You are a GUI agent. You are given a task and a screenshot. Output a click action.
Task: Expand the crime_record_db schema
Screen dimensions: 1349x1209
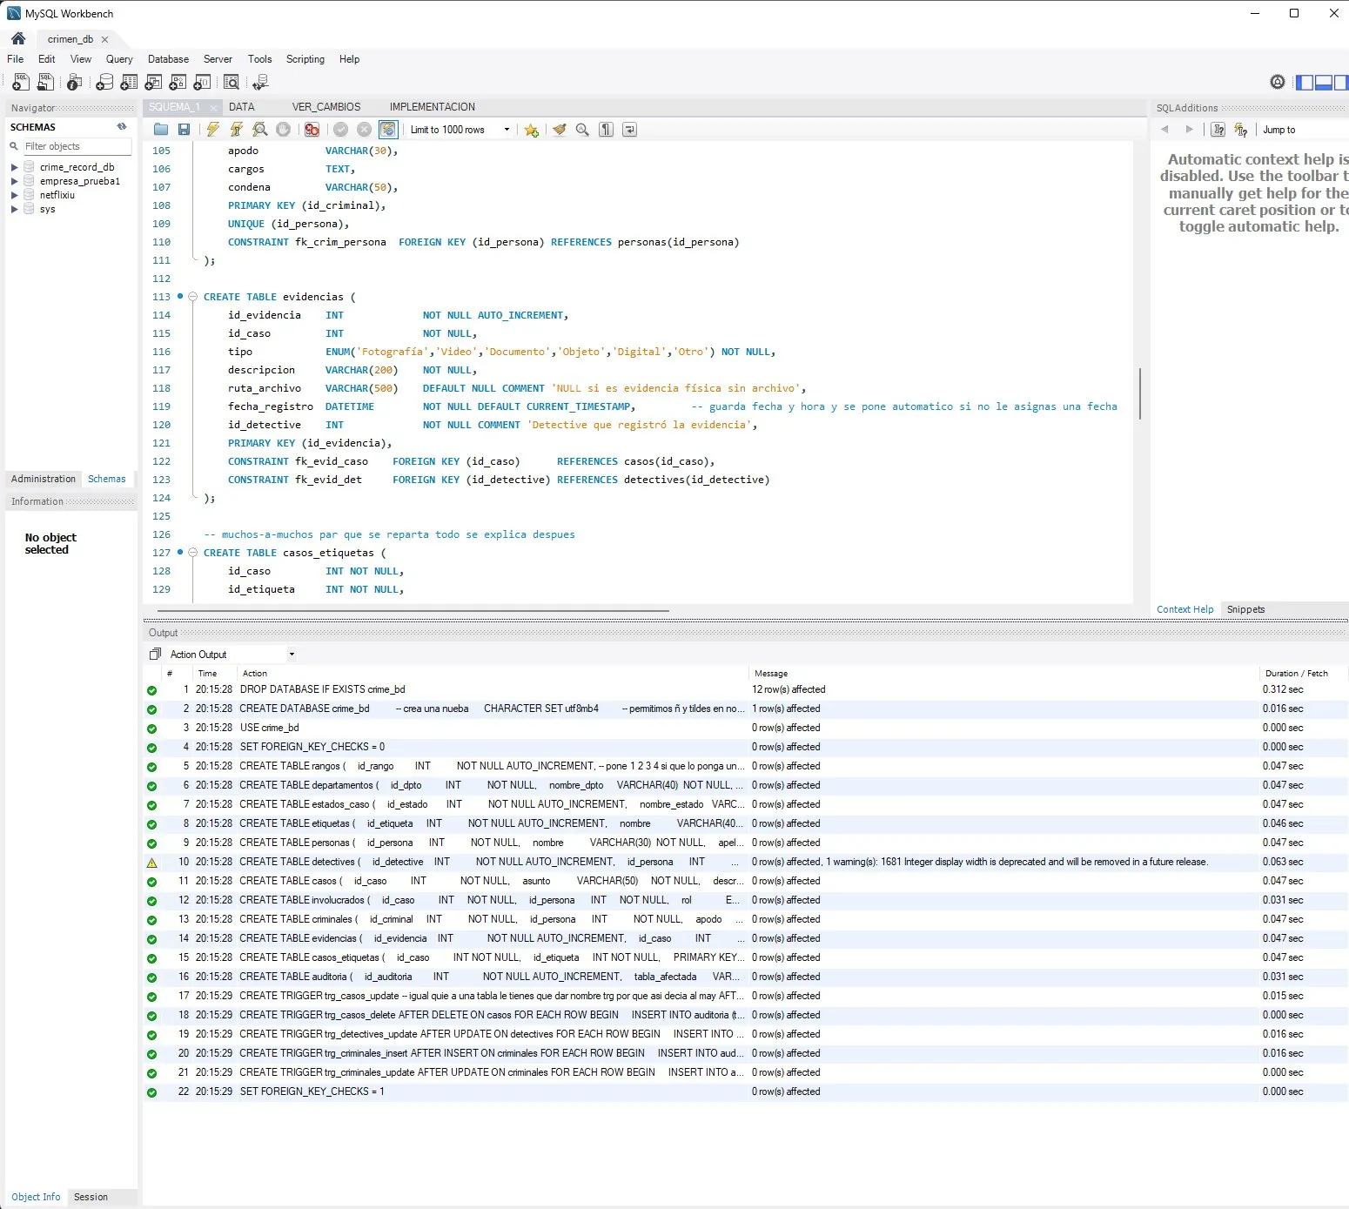click(14, 167)
